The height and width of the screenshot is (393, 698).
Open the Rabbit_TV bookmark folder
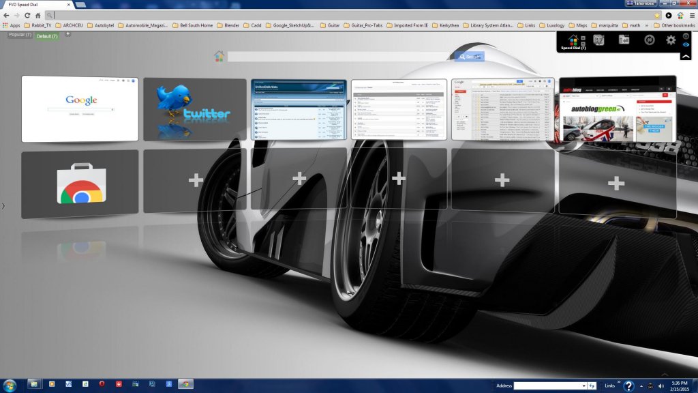38,25
